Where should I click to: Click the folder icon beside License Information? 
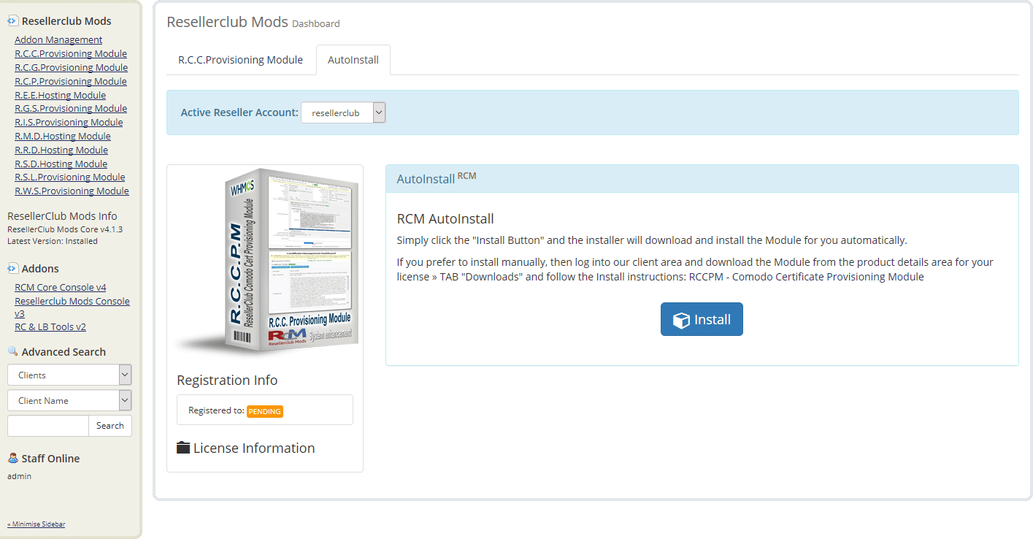[183, 448]
